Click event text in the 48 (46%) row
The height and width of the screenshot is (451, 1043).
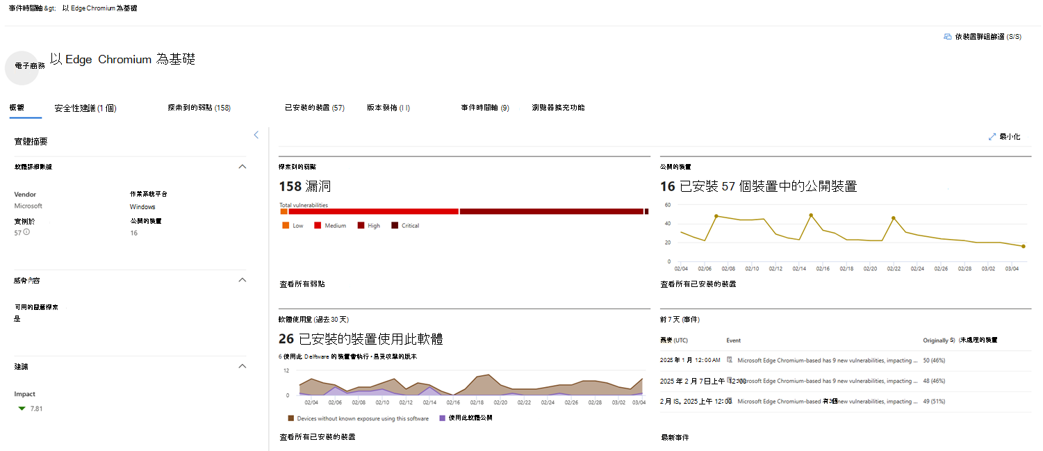(x=828, y=381)
